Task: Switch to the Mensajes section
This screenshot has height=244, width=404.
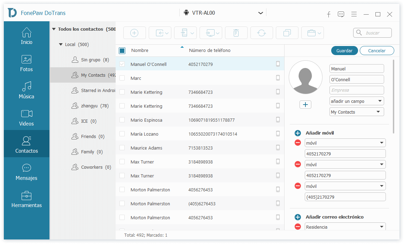Action: 26,172
